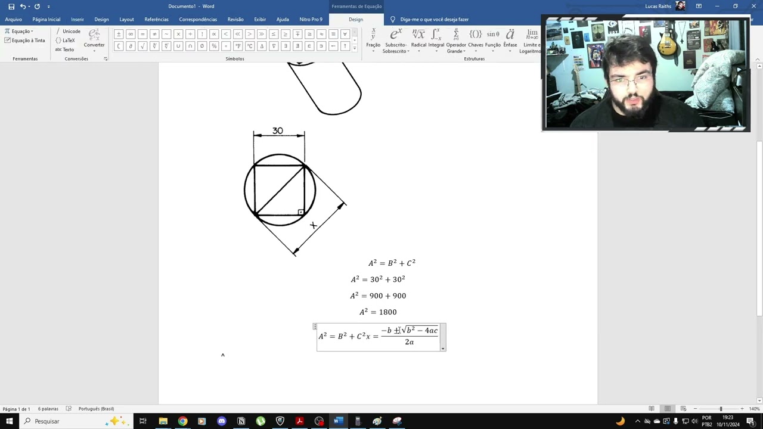Save the document with the floppy disk icon

point(11,7)
